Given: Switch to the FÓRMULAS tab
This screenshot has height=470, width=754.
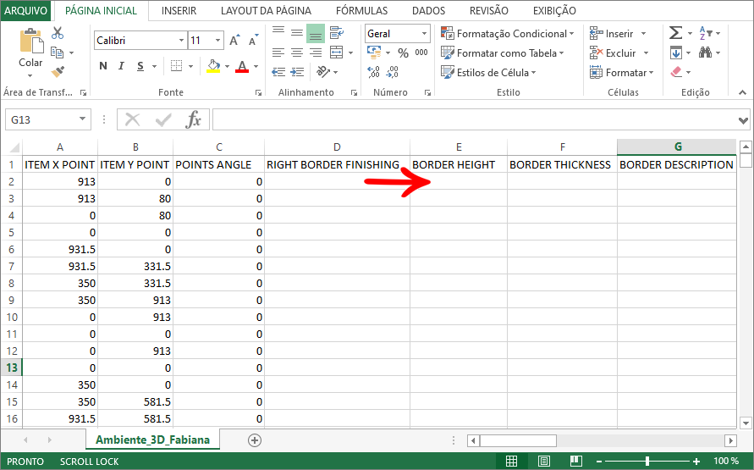Looking at the screenshot, I should coord(361,10).
